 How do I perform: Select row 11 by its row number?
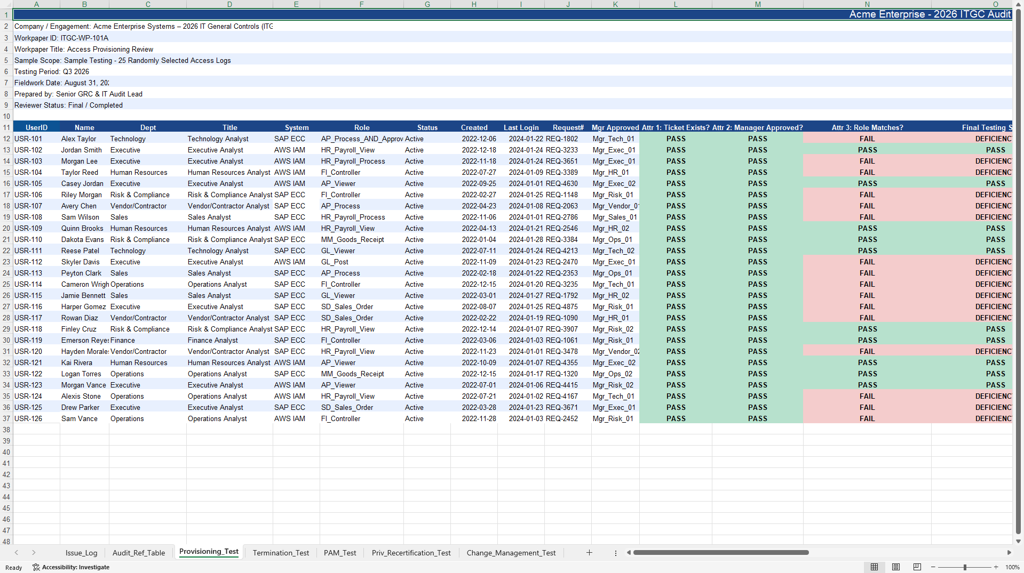6,127
